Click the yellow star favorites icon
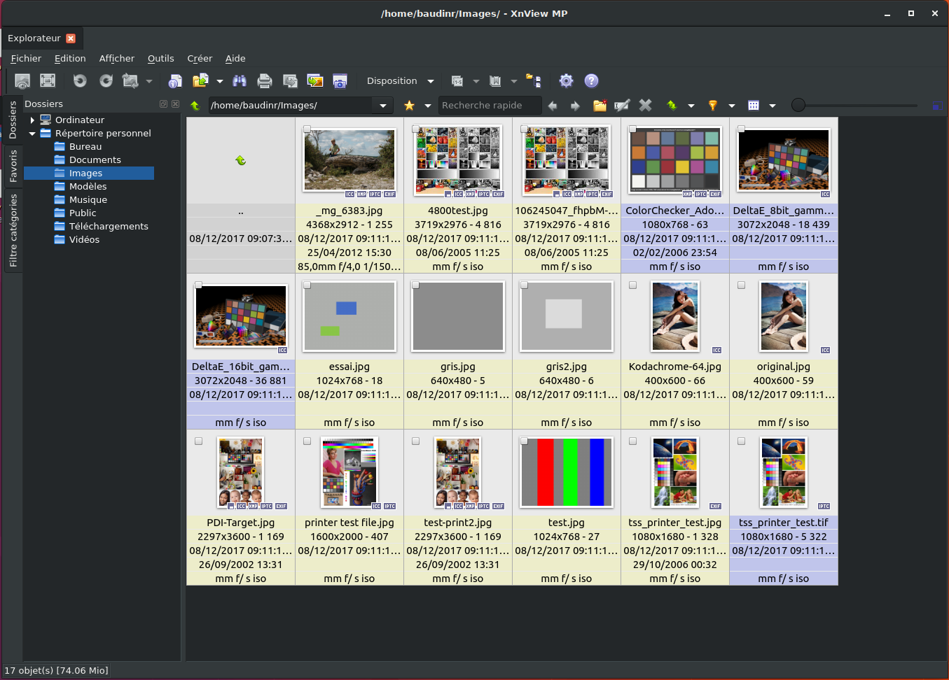 tap(409, 106)
